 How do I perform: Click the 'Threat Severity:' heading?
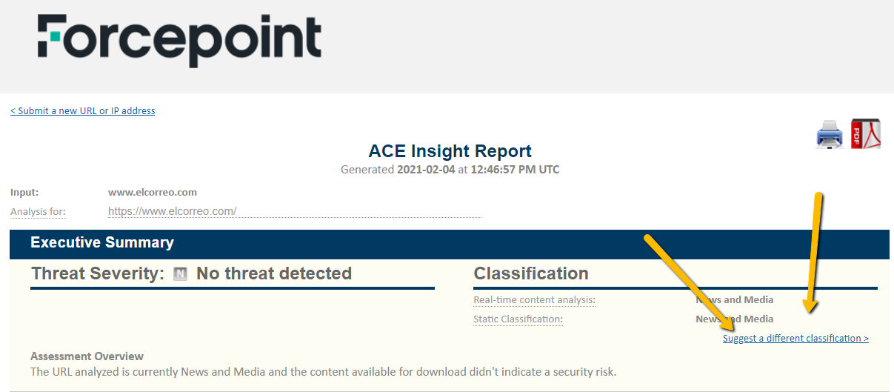(x=98, y=273)
